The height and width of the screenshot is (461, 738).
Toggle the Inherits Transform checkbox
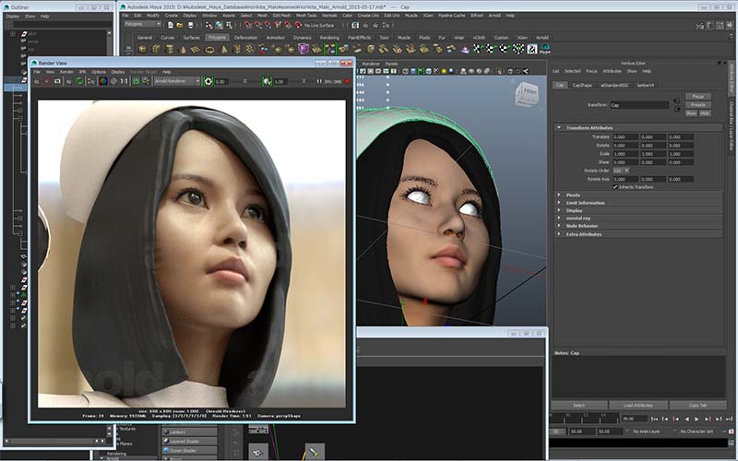pos(614,187)
